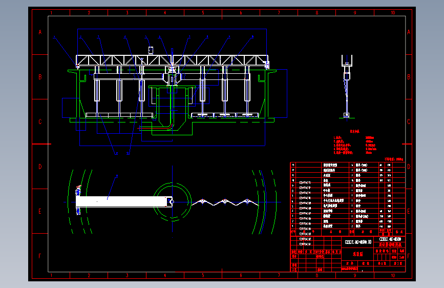Image resolution: width=444 pixels, height=288 pixels.
Task: Click the top row of the parts list
Action: click(348, 164)
